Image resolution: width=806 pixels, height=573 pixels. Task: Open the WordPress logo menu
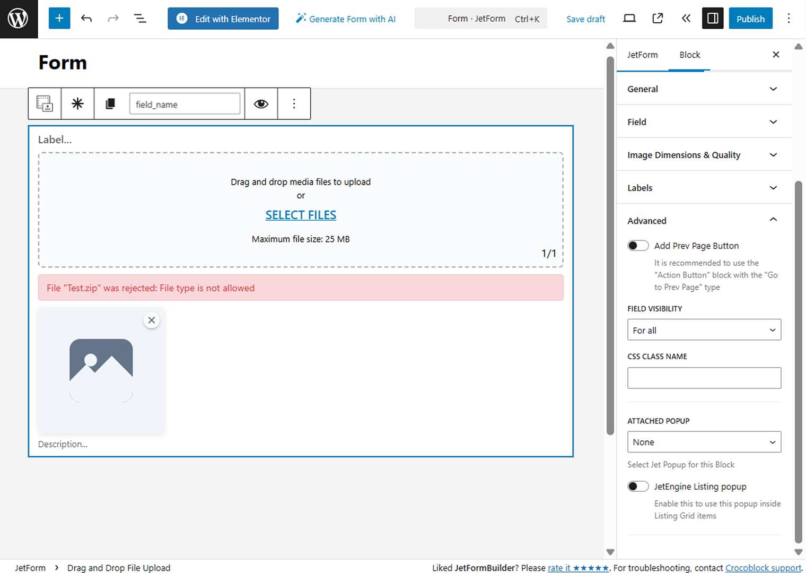coord(19,19)
